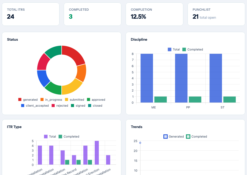Screen dimensions: 247x175
Task: Hide the Completed series in Discipline legend
Action: click(x=193, y=50)
